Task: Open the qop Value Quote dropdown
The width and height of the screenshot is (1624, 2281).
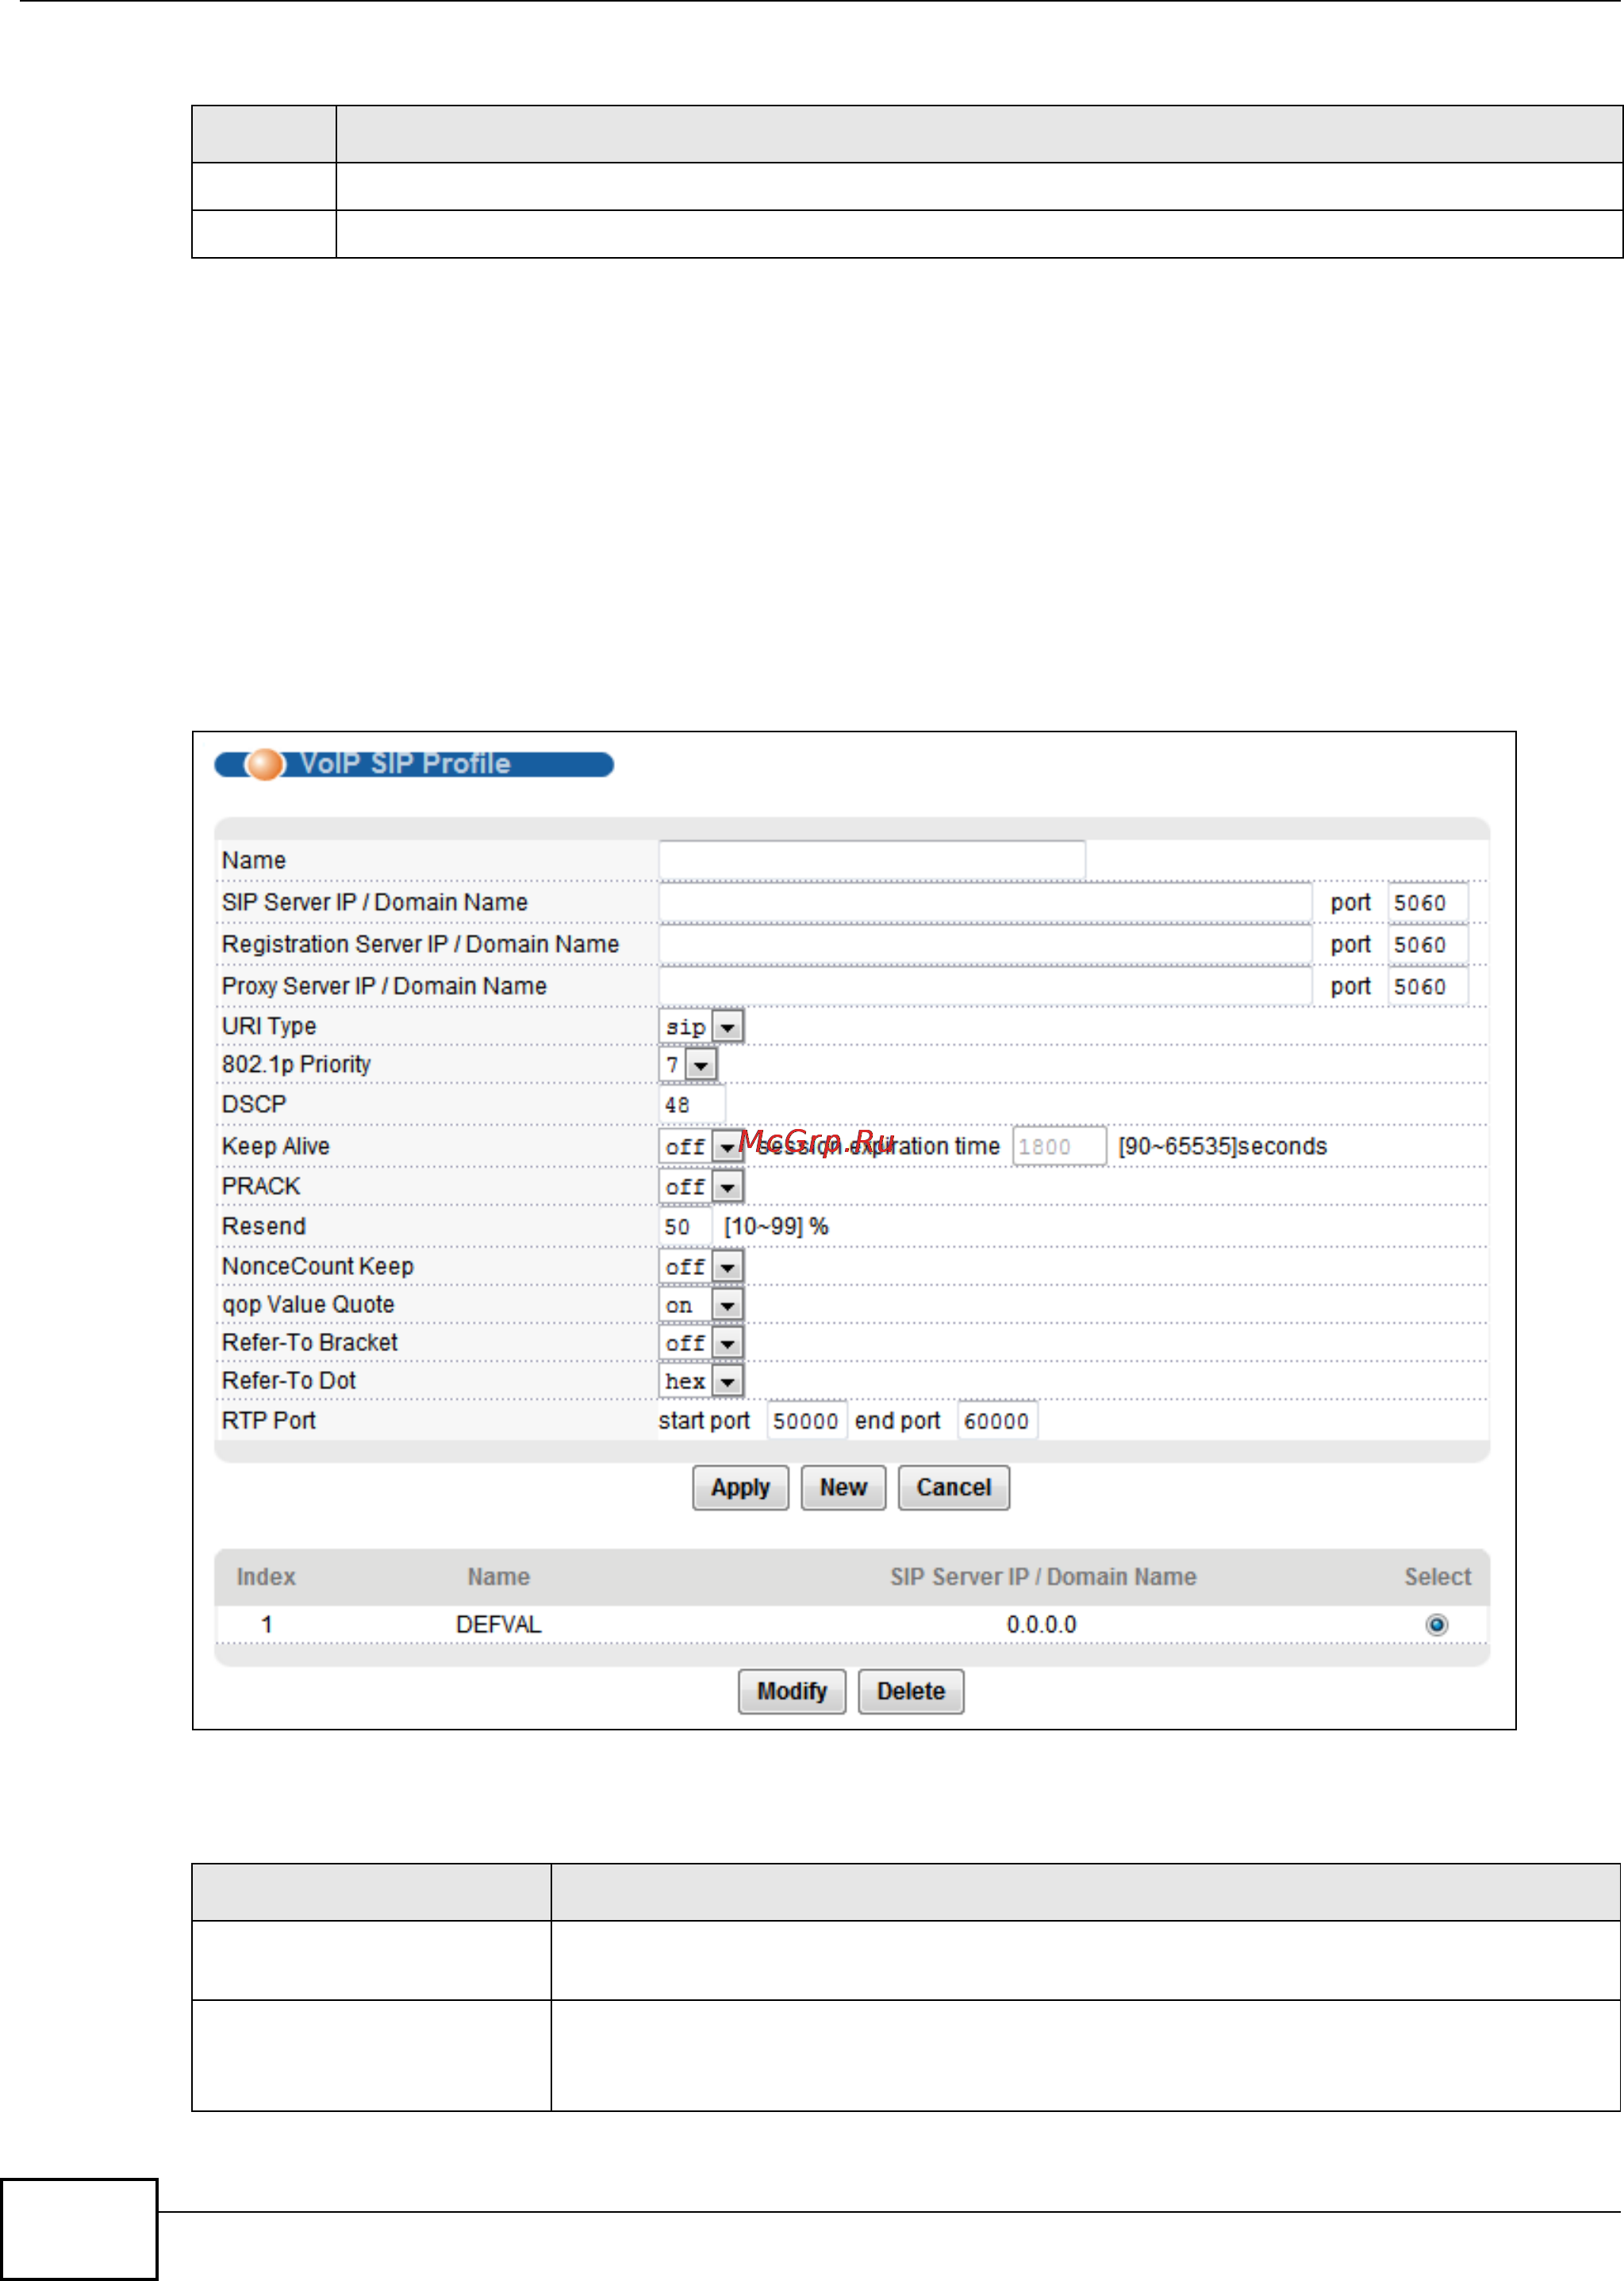Action: pyautogui.click(x=727, y=1305)
